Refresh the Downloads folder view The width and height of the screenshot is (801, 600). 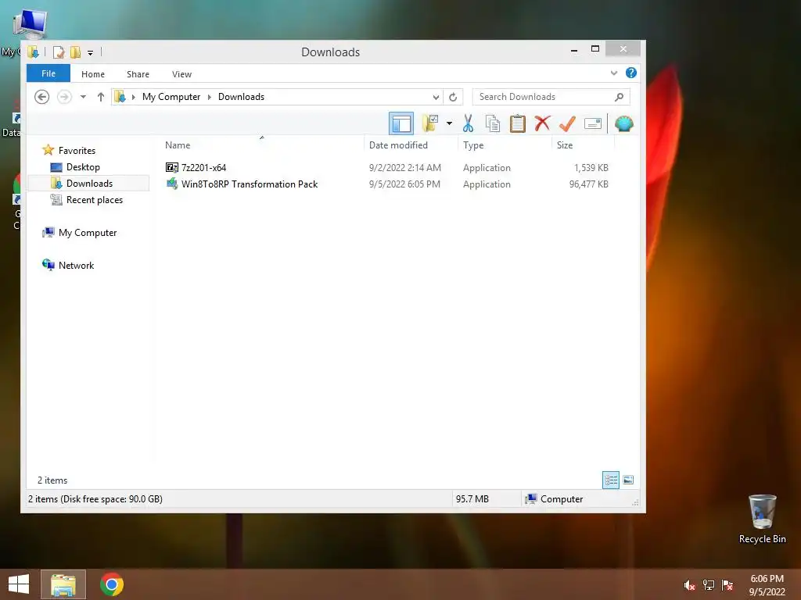(453, 96)
